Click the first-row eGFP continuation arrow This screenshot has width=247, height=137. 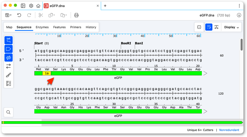click(x=205, y=73)
